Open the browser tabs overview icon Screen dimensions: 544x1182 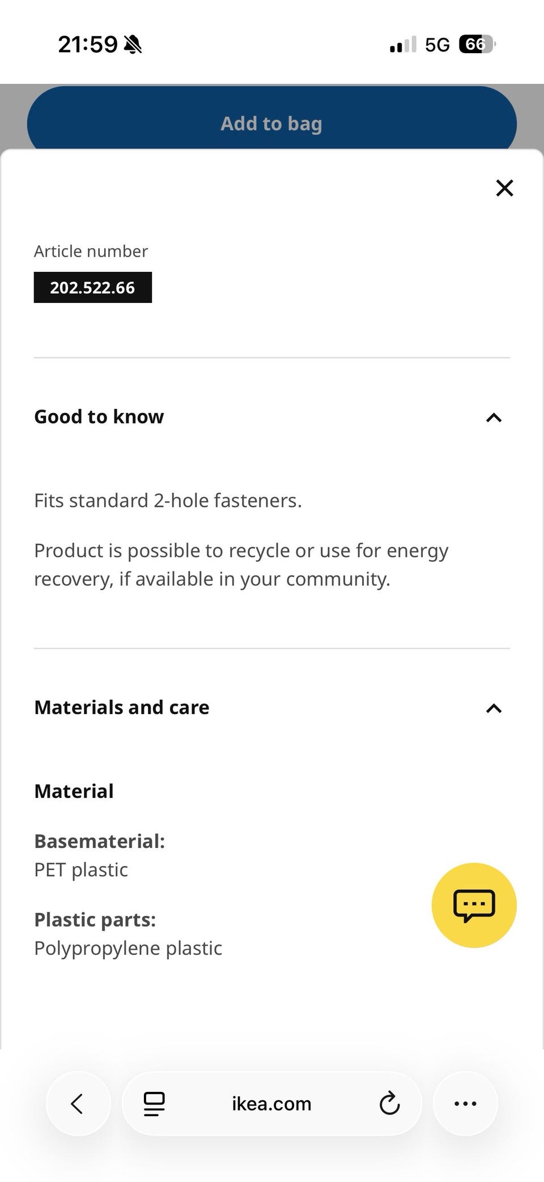(x=154, y=1103)
